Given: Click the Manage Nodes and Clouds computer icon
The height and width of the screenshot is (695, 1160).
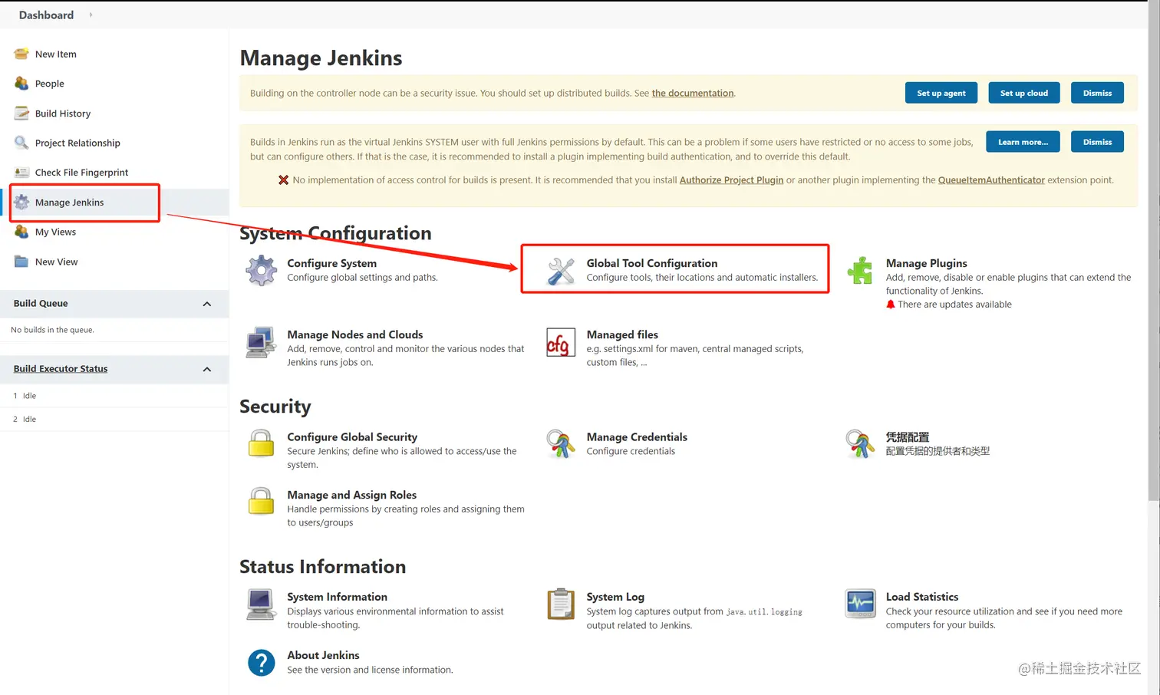Looking at the screenshot, I should coord(261,342).
